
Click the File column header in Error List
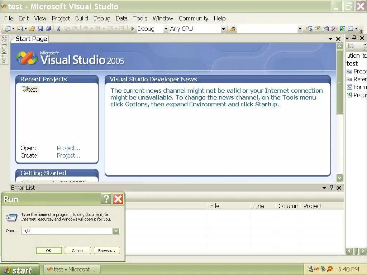228,206
